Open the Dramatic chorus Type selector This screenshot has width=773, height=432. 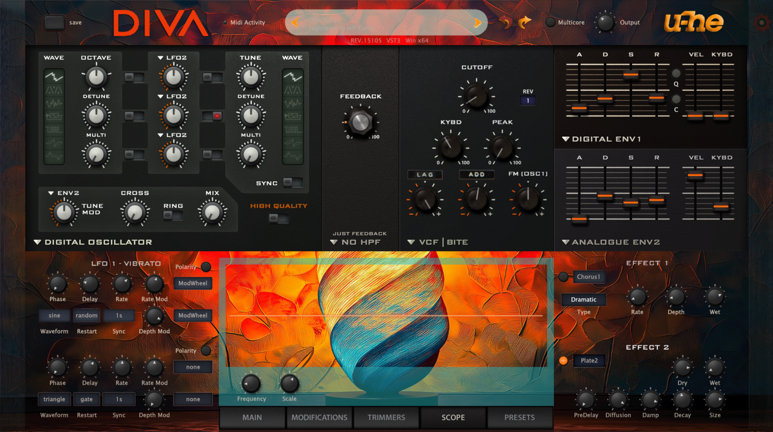click(584, 299)
